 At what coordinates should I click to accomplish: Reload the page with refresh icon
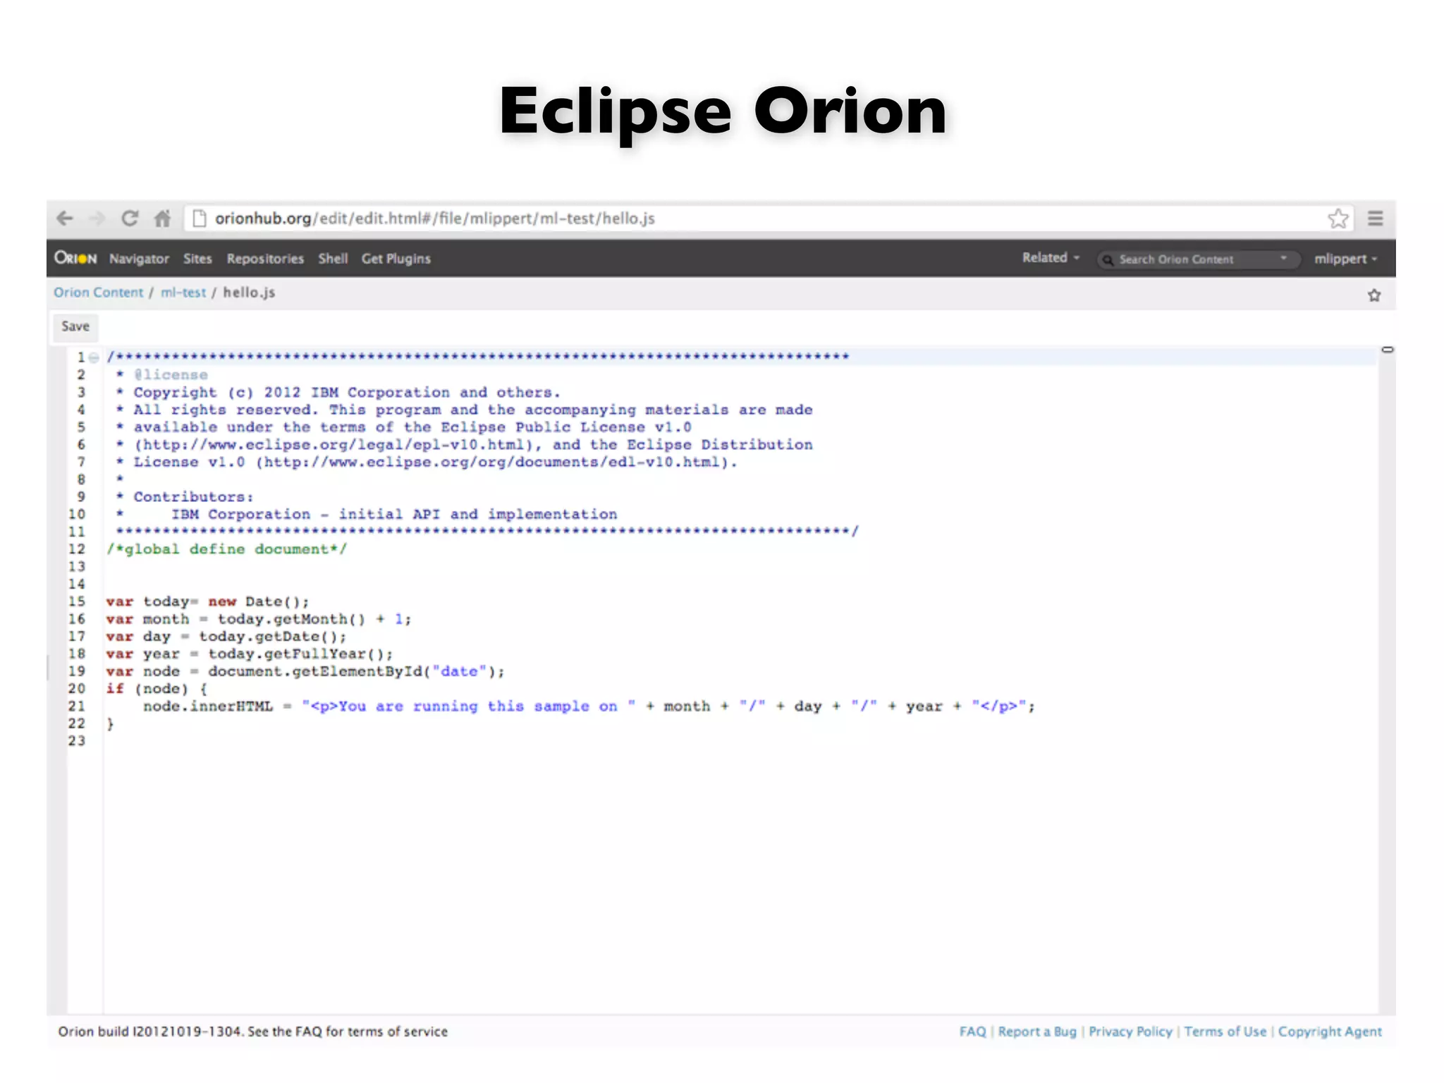pyautogui.click(x=130, y=219)
